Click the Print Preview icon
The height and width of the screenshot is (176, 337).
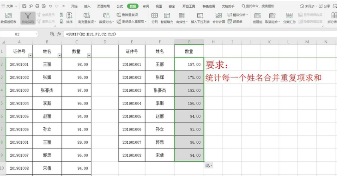click(x=44, y=6)
